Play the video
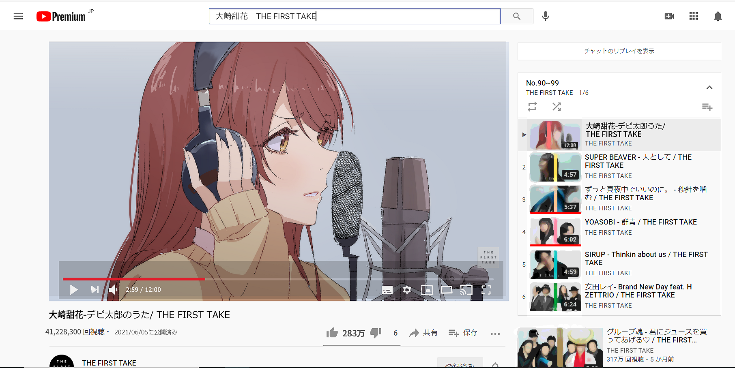 73,290
